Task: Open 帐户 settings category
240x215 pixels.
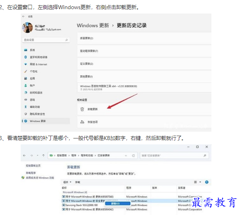Action: coord(32,85)
